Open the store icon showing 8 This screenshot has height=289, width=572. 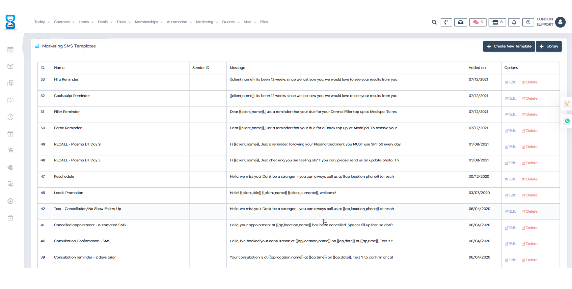tap(497, 22)
